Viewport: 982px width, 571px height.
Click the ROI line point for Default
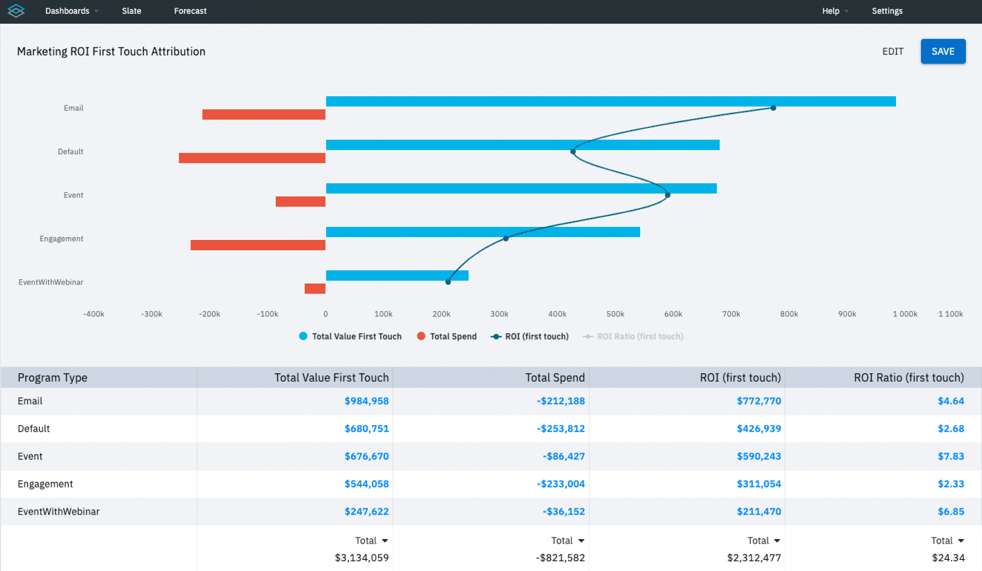[x=573, y=151]
